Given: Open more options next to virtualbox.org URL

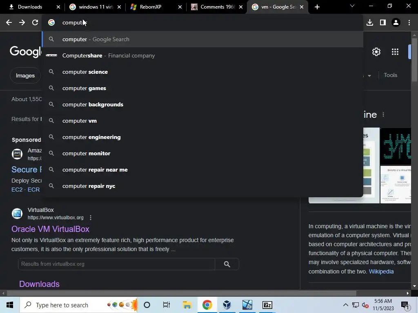Looking at the screenshot, I should point(91,218).
